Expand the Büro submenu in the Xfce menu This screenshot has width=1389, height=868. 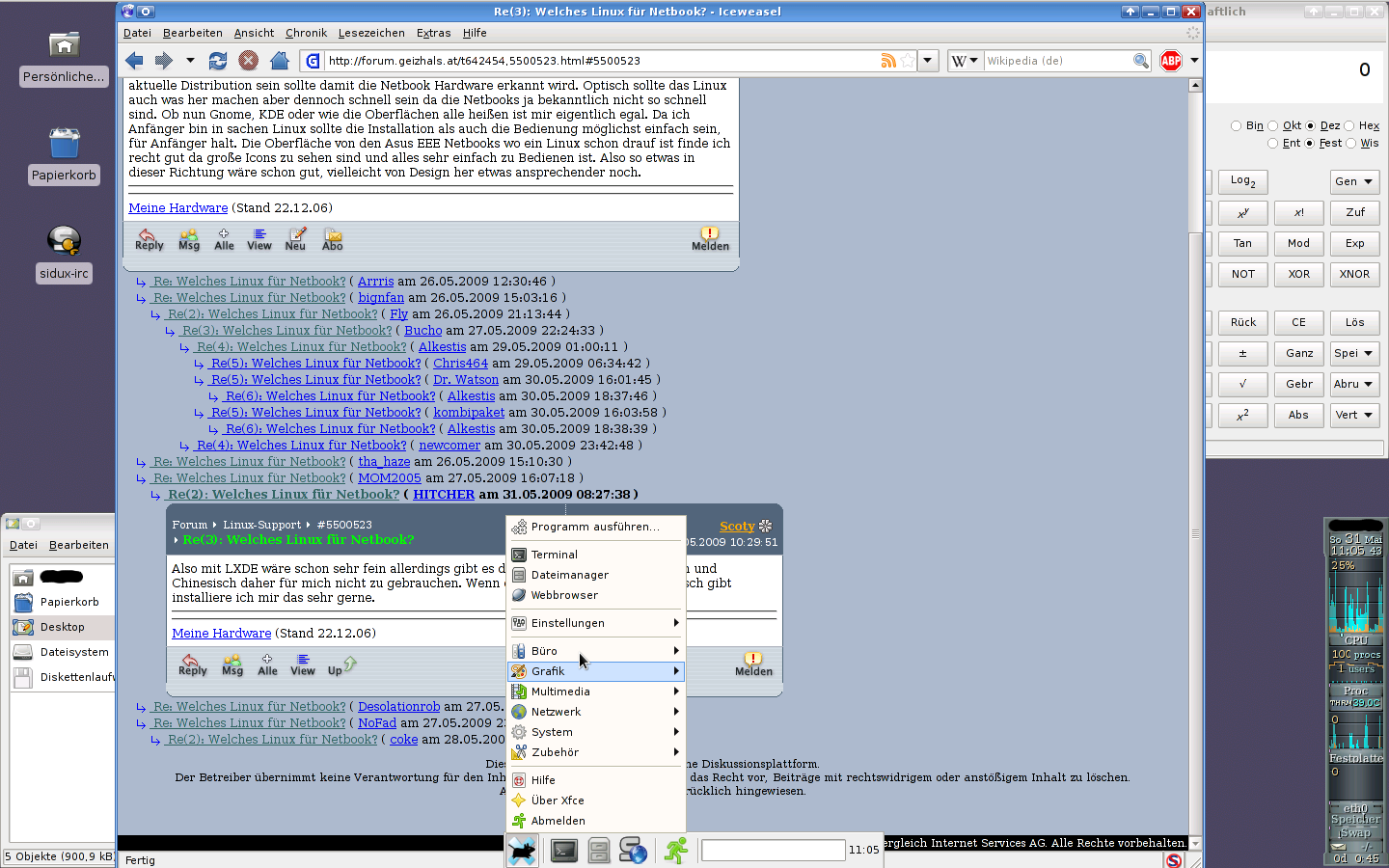pos(596,651)
